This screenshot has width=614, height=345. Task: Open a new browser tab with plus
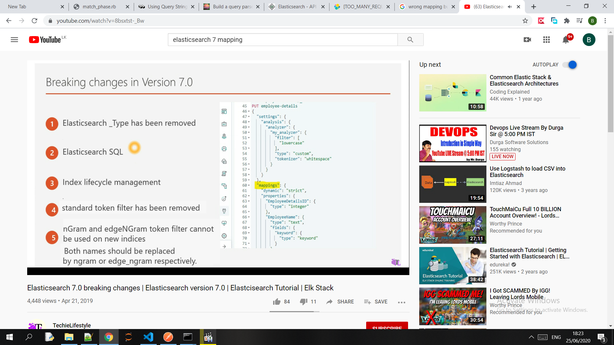pos(533,7)
